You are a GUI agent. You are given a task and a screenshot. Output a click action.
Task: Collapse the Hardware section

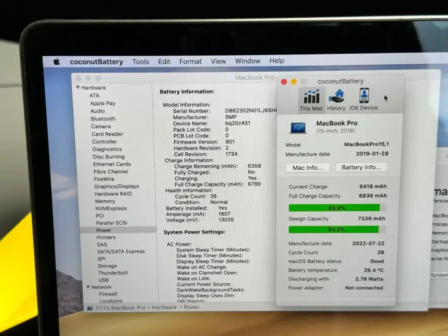click(x=78, y=87)
